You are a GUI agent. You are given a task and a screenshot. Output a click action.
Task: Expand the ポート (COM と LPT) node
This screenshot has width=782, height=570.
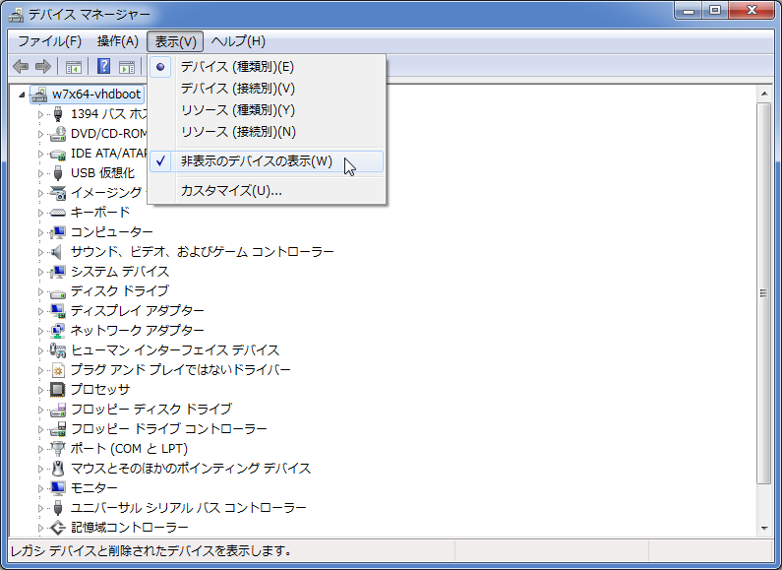[x=41, y=449]
